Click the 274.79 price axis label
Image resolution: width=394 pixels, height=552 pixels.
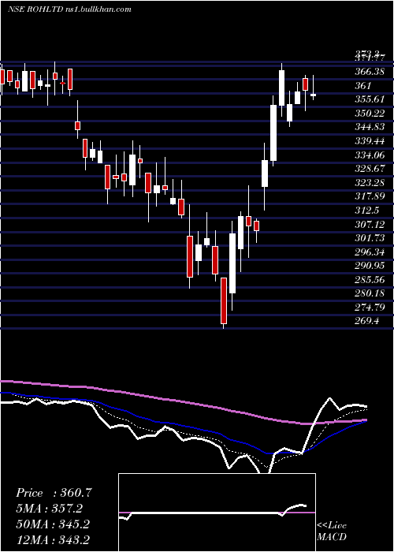coord(370,308)
